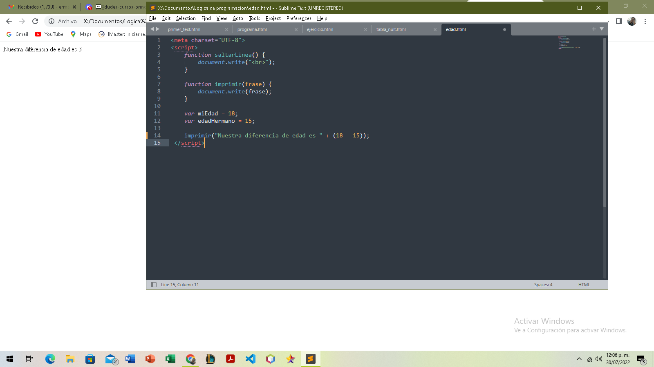Viewport: 654px width, 367px height.
Task: Open Chrome profile avatar
Action: (632, 21)
